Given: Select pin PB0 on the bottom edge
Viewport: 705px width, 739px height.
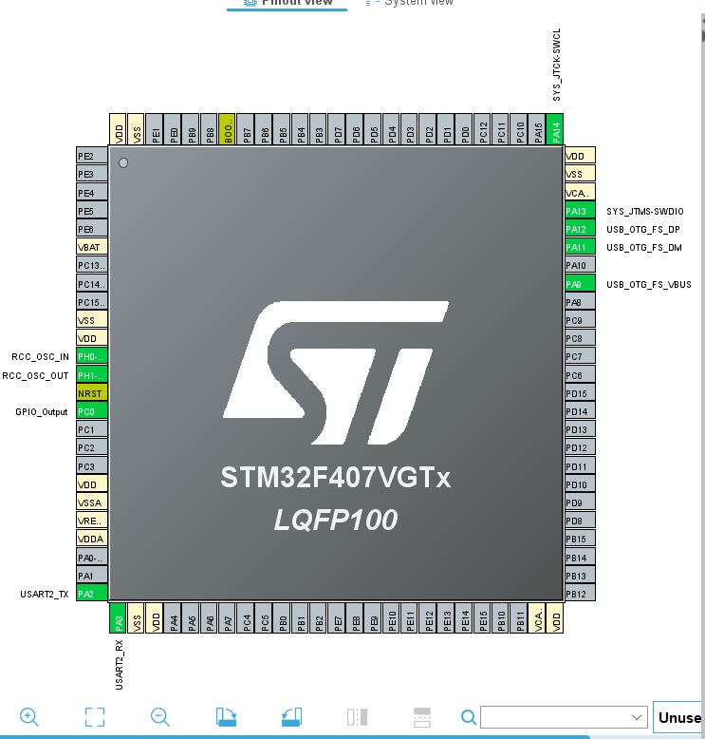Looking at the screenshot, I should click(281, 618).
